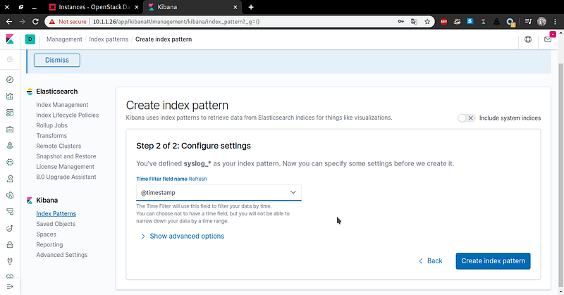Screen dimensions: 564x295
Task: Click the AdBlock Plus extension icon
Action: point(444,22)
